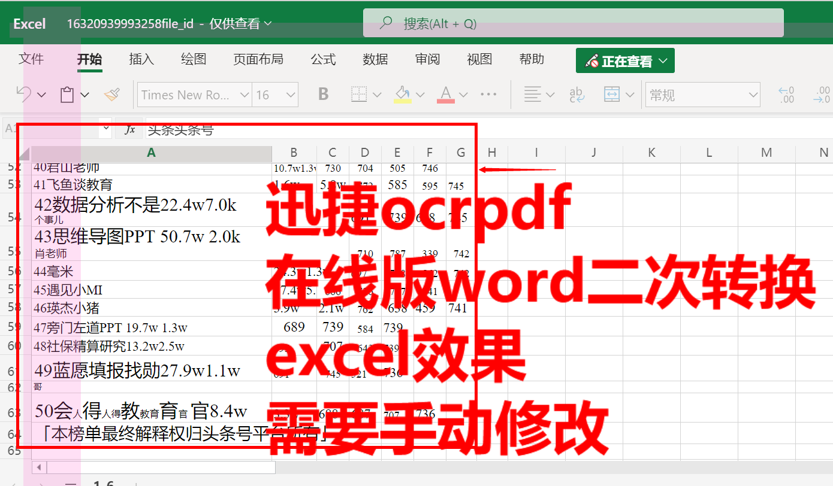Click the Borders grid icon

(x=359, y=94)
